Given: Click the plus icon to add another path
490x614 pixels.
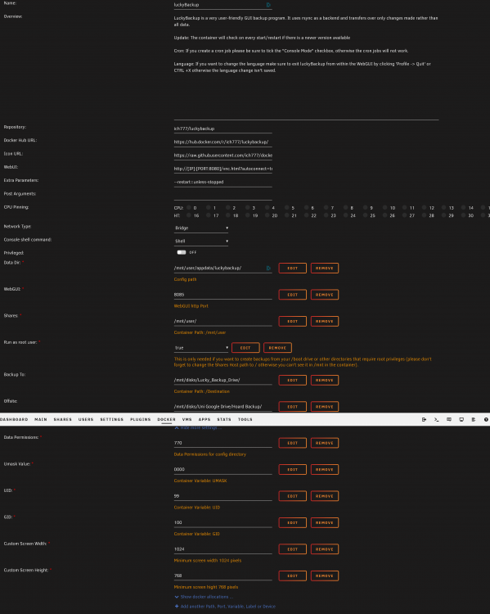Looking at the screenshot, I should click(177, 606).
